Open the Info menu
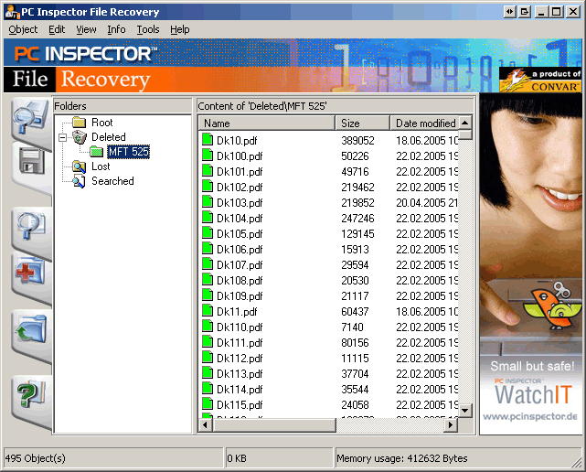Image resolution: width=586 pixels, height=472 pixels. (116, 29)
